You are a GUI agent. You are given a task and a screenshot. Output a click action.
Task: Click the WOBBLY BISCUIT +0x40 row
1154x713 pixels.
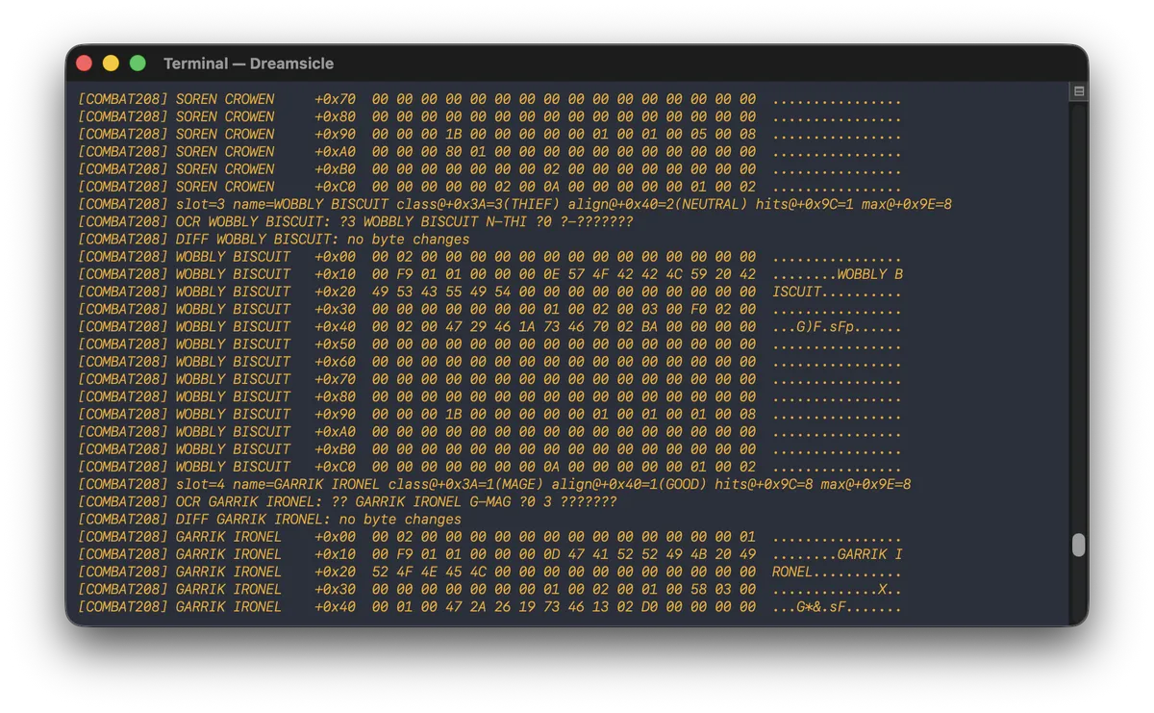[489, 326]
